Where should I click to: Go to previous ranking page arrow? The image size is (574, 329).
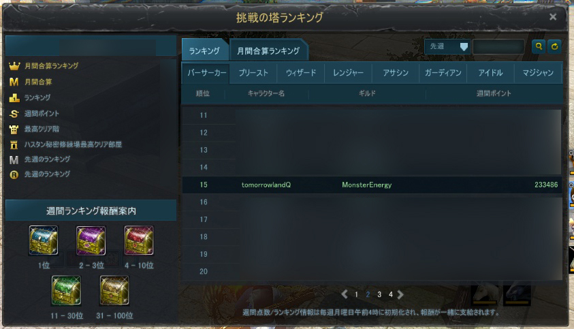coord(344,294)
